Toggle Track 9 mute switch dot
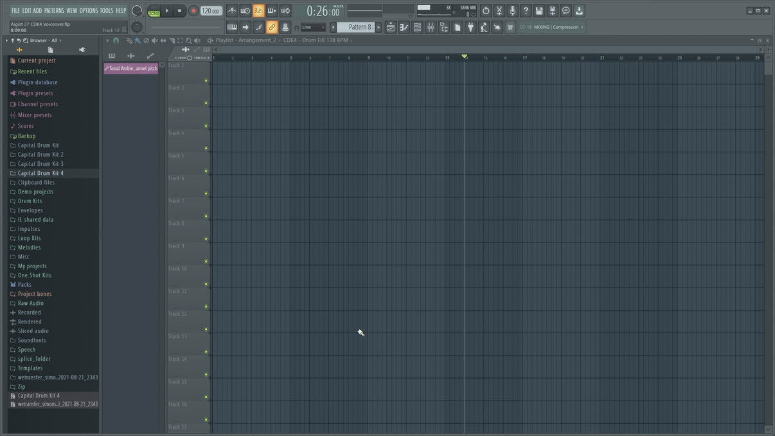The height and width of the screenshot is (436, 775). tap(206, 262)
